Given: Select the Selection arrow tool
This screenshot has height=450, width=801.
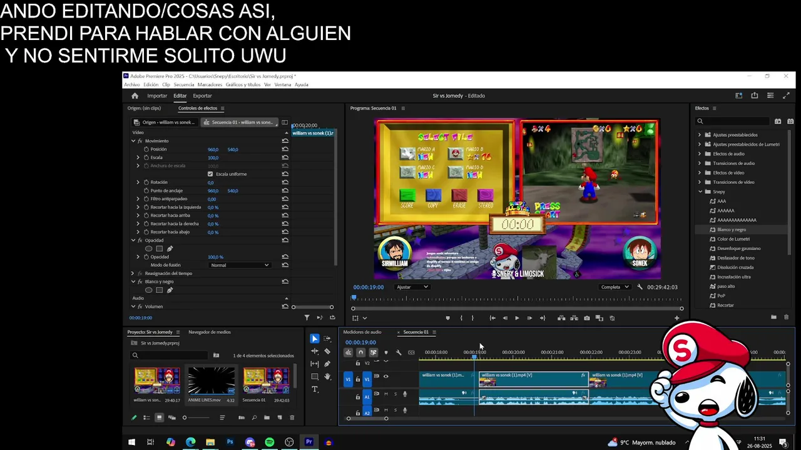Looking at the screenshot, I should pos(315,339).
